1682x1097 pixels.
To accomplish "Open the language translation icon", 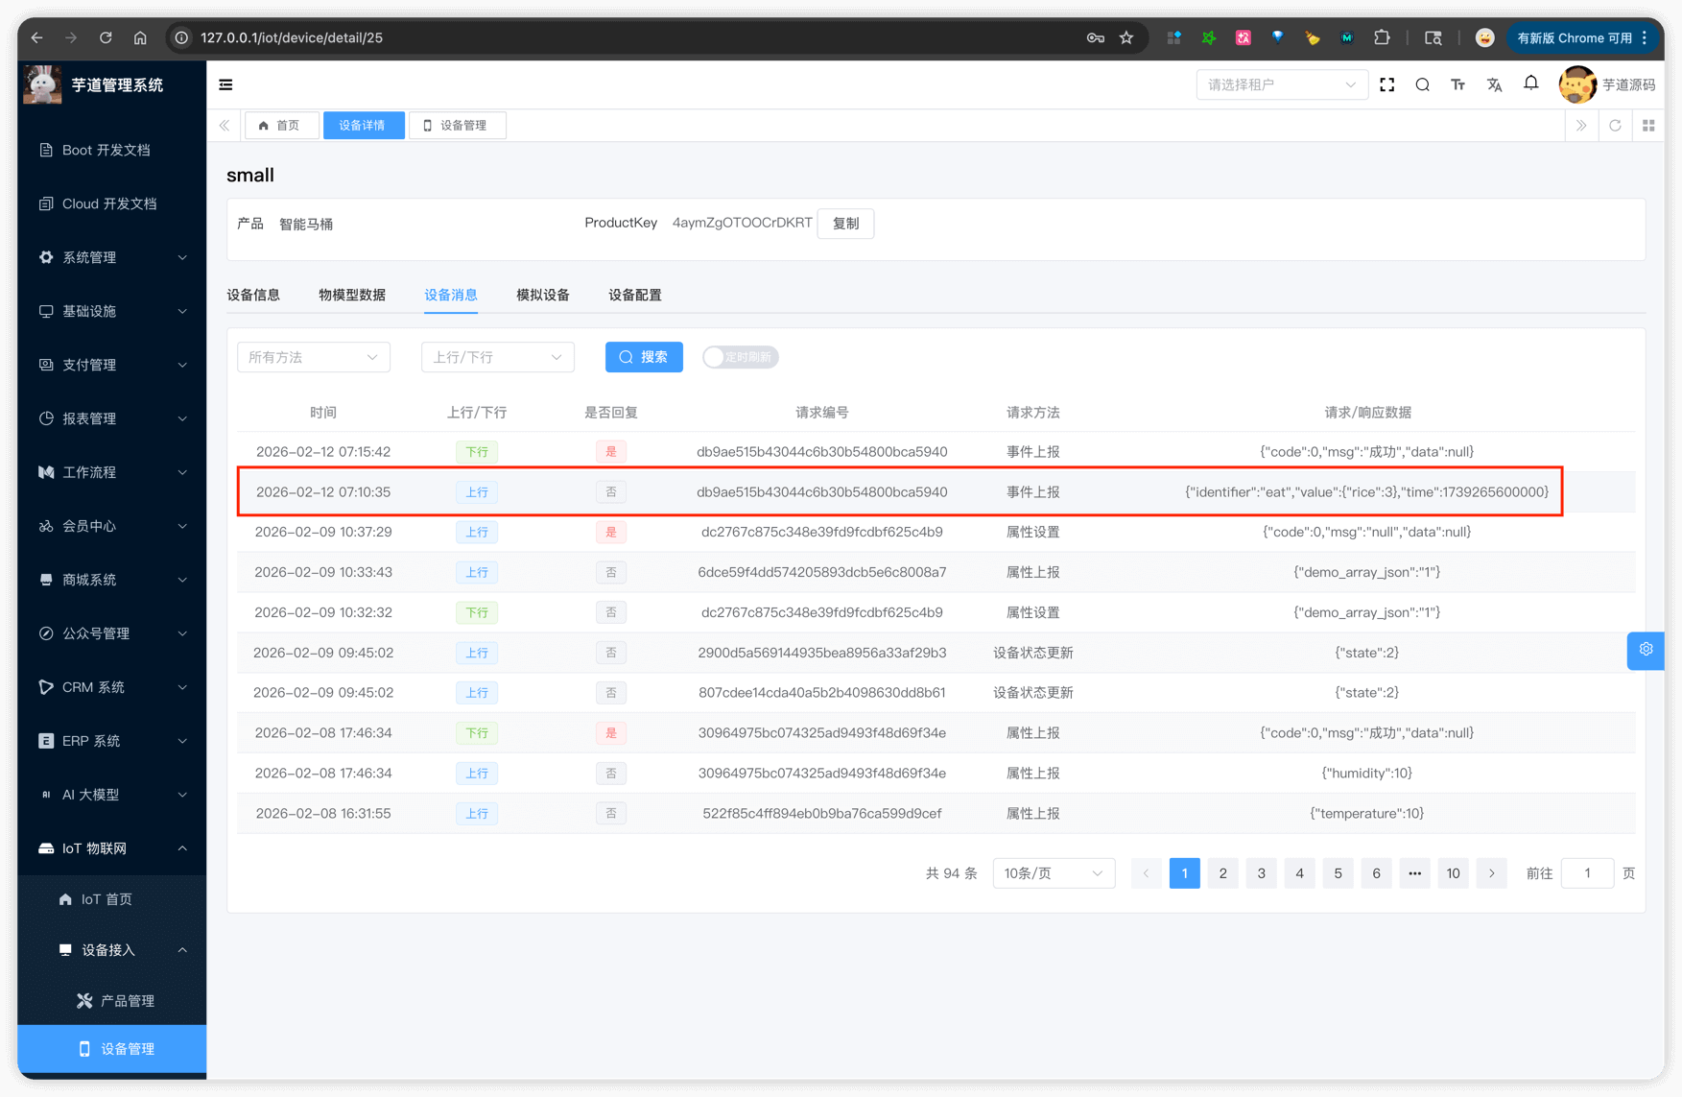I will click(1494, 84).
